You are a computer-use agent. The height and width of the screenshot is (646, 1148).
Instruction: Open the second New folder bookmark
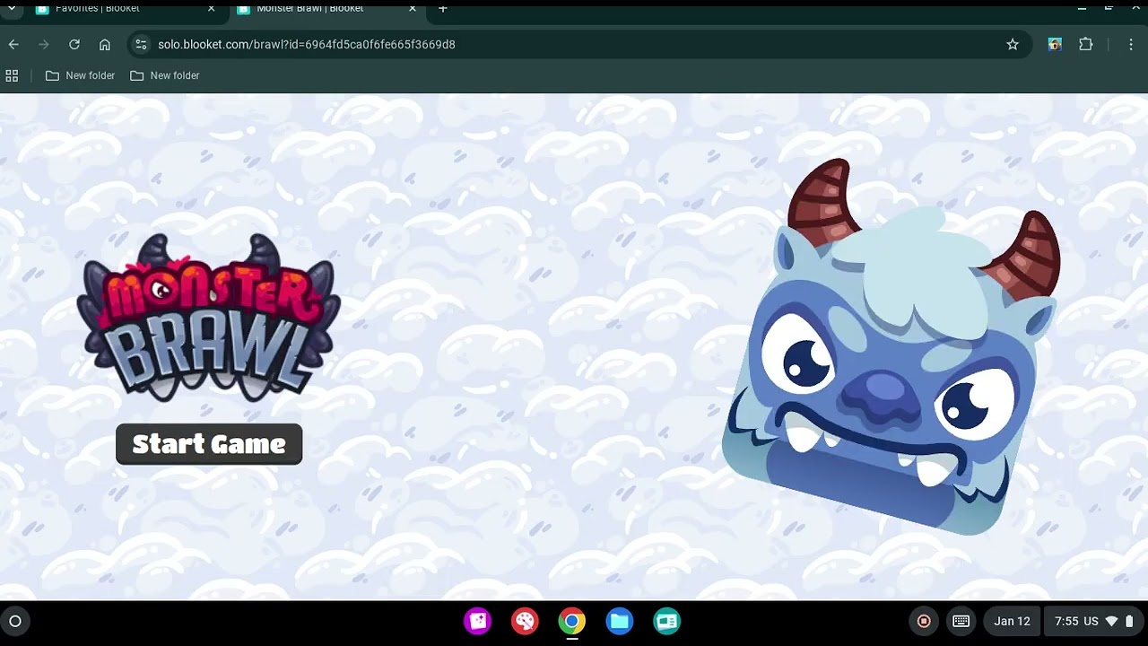(165, 75)
